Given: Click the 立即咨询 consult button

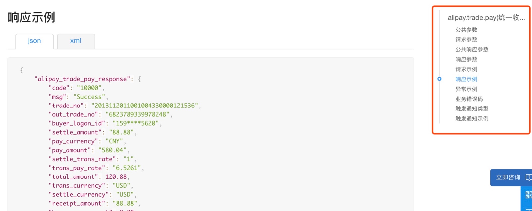Looking at the screenshot, I should [508, 177].
